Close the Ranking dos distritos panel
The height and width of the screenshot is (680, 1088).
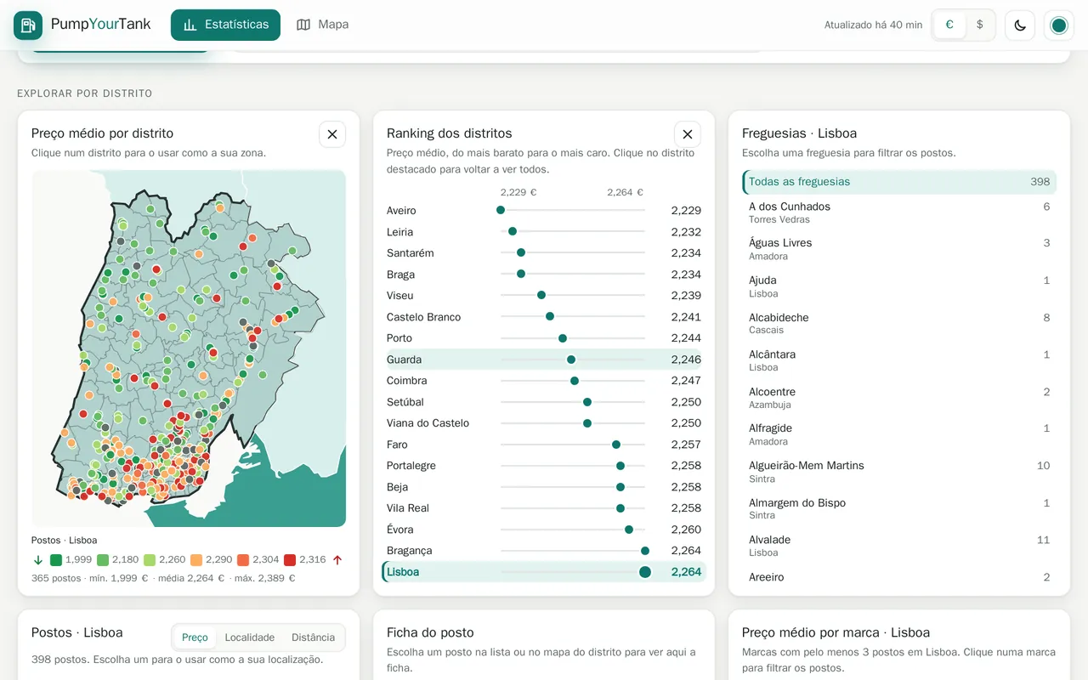[688, 134]
